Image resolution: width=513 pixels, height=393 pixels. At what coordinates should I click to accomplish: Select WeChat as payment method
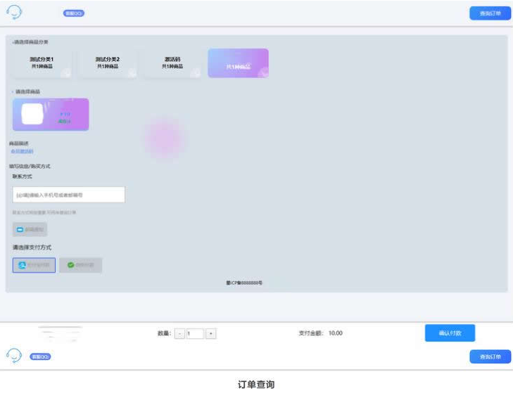80,265
